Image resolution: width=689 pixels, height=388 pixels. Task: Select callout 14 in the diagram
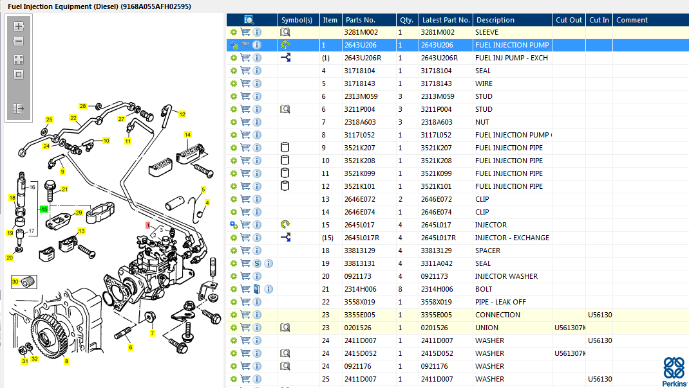click(x=187, y=135)
